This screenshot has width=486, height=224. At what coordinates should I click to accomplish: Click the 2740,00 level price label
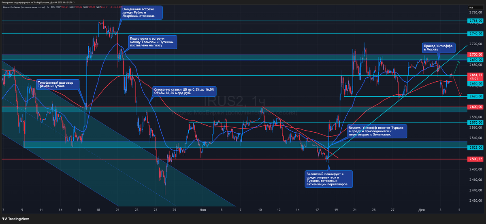click(x=475, y=34)
